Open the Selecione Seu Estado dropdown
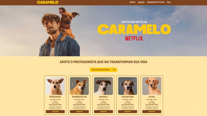The height and width of the screenshot is (116, 207). point(103,70)
